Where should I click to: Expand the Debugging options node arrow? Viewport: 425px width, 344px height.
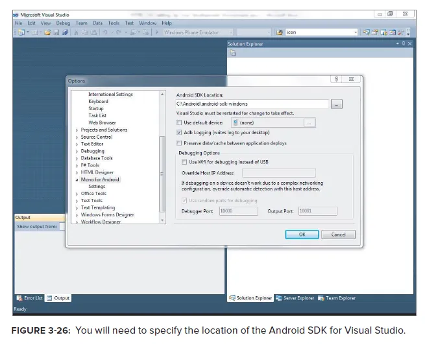(x=77, y=152)
